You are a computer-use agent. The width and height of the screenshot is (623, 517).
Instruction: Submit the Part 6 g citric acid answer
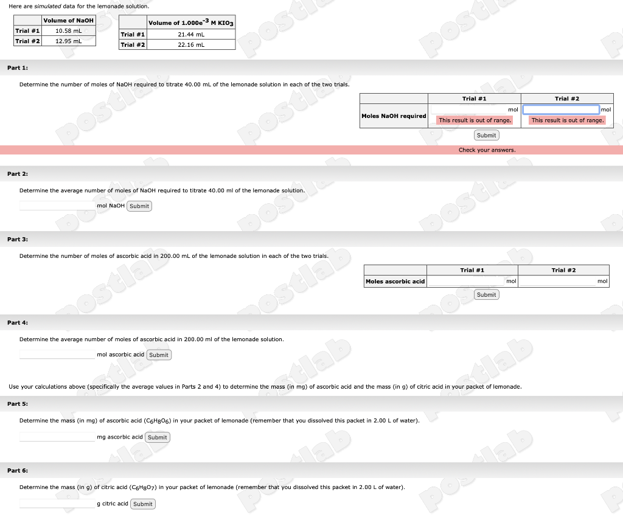tap(142, 504)
